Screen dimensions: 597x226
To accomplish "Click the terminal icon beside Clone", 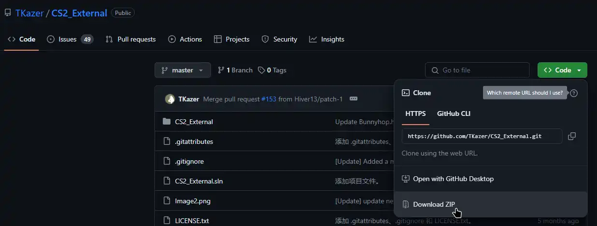I will coord(406,93).
